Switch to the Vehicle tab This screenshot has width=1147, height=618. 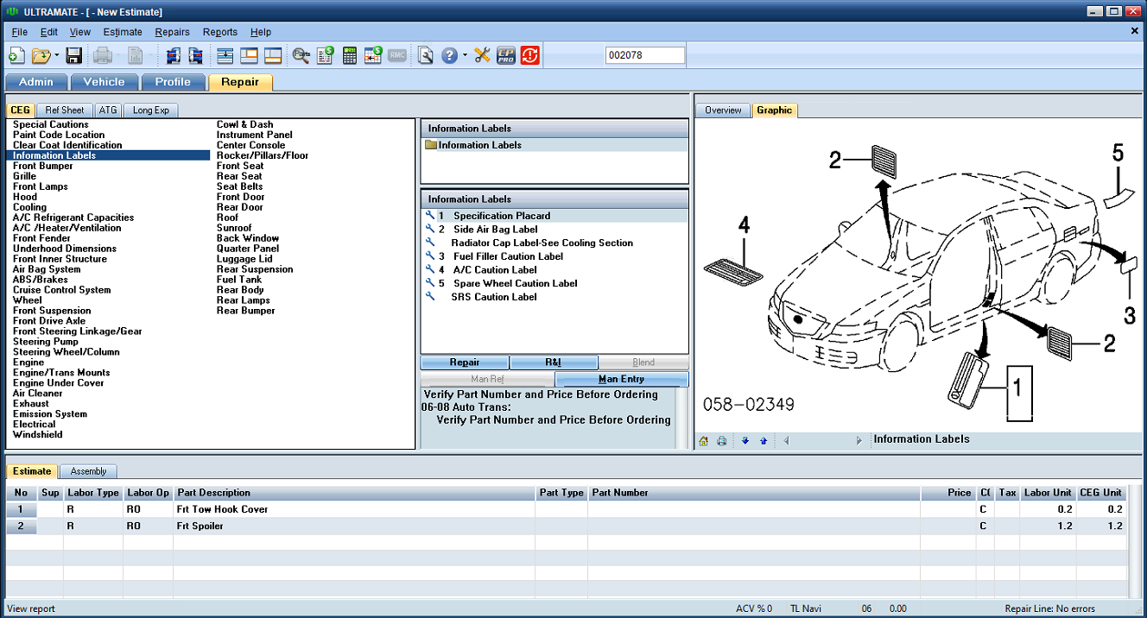coord(104,82)
